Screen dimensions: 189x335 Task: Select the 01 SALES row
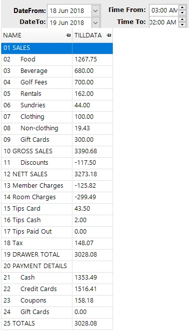(57, 48)
